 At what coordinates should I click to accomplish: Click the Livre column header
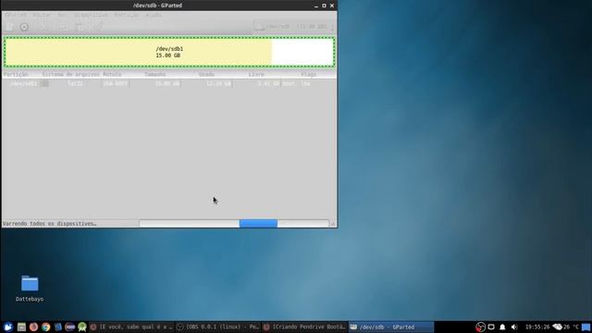(x=256, y=74)
